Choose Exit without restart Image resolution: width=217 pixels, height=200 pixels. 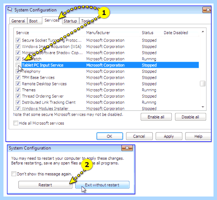(102, 185)
